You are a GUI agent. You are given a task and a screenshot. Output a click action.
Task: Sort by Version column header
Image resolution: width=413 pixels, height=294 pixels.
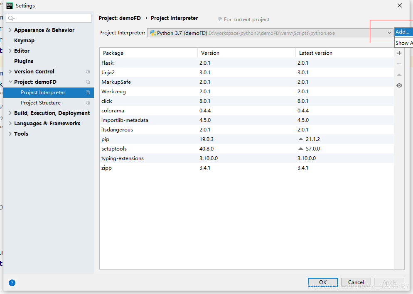tap(246, 53)
